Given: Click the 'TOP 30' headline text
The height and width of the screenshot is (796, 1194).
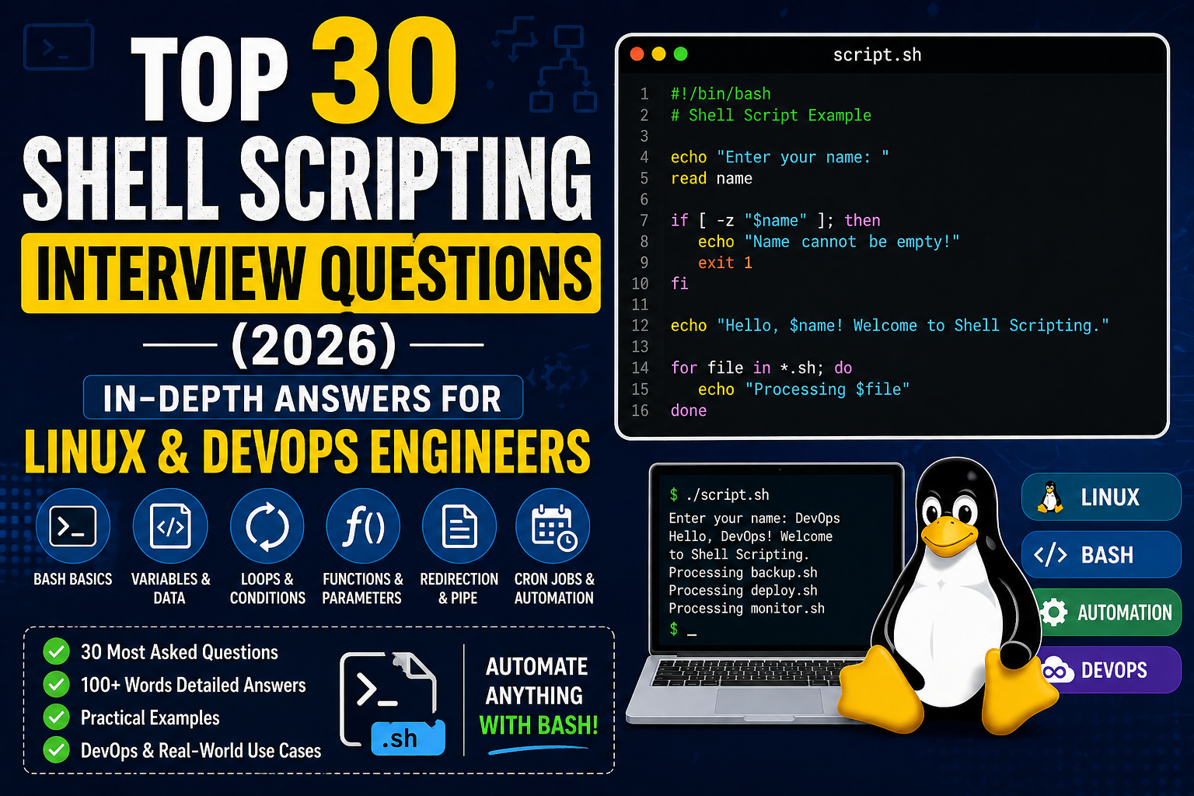Looking at the screenshot, I should 295,72.
